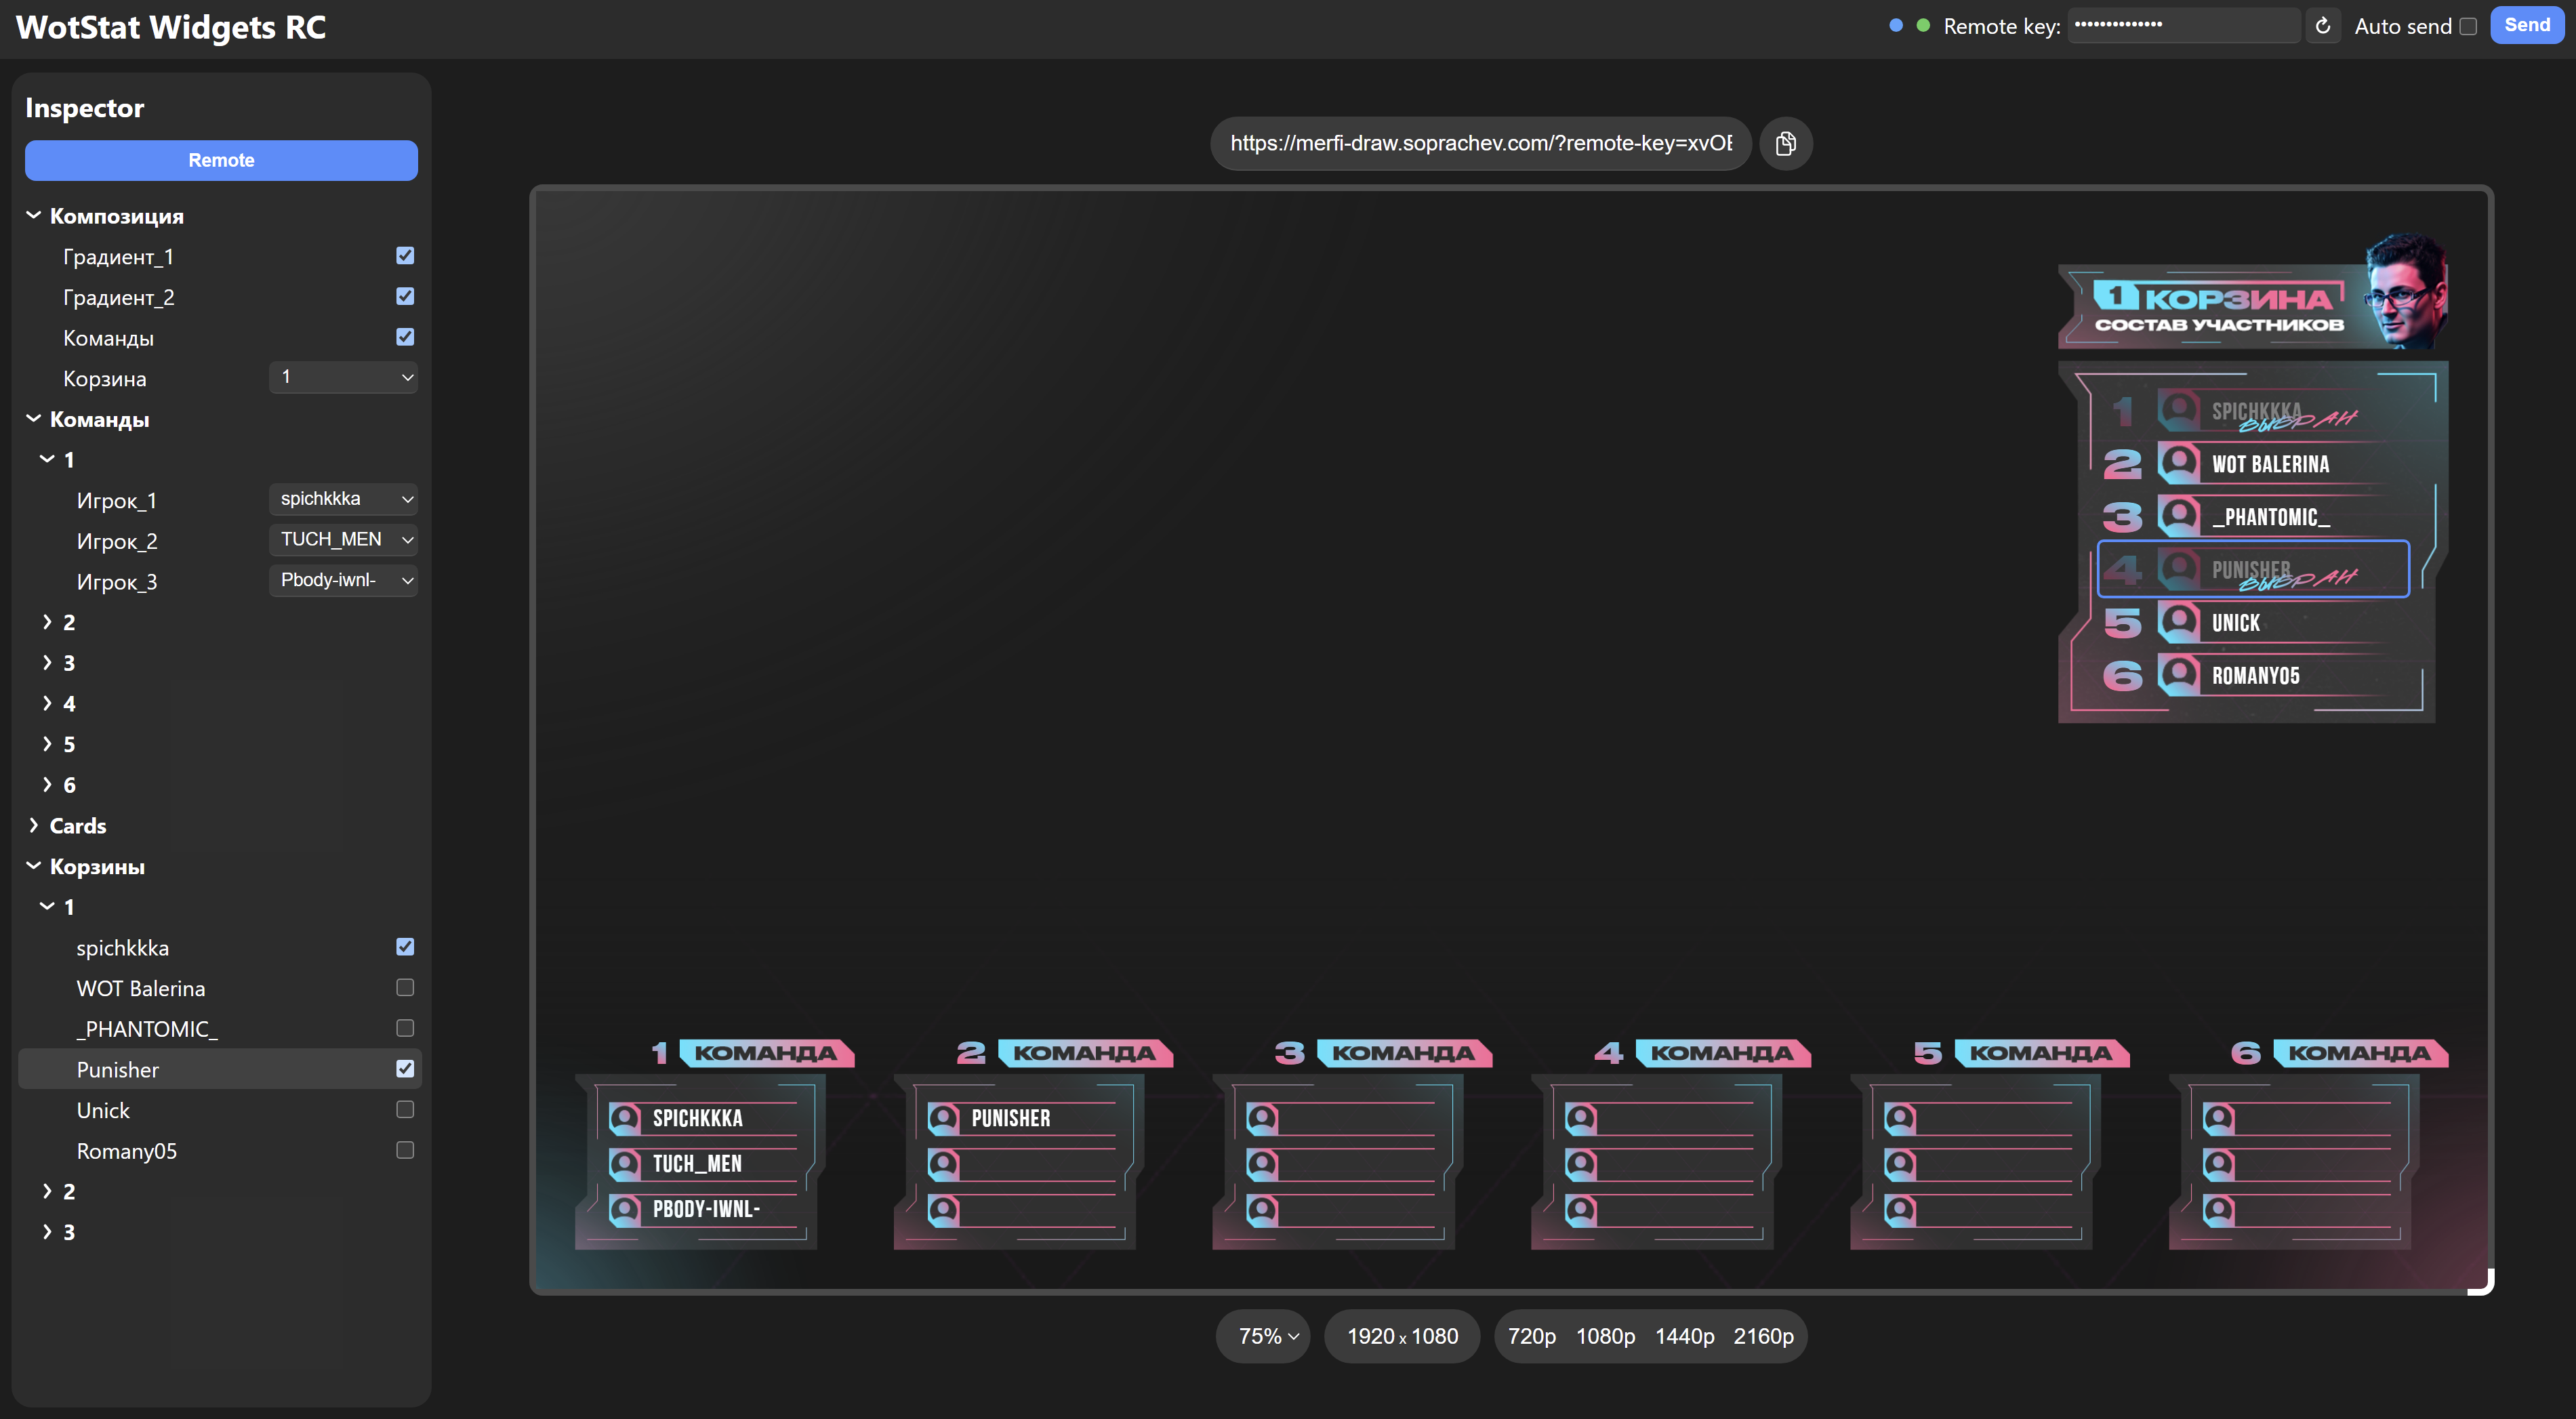The image size is (2576, 1419).
Task: Click the copy URL clipboard icon
Action: 1785,143
